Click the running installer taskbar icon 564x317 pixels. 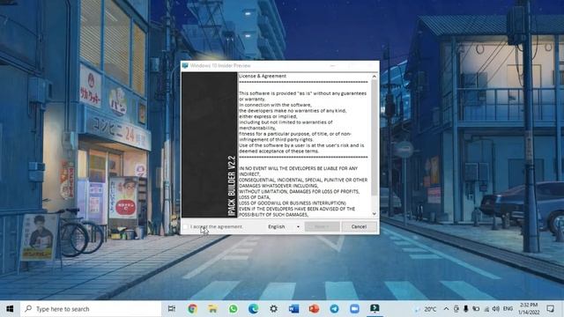point(375,309)
